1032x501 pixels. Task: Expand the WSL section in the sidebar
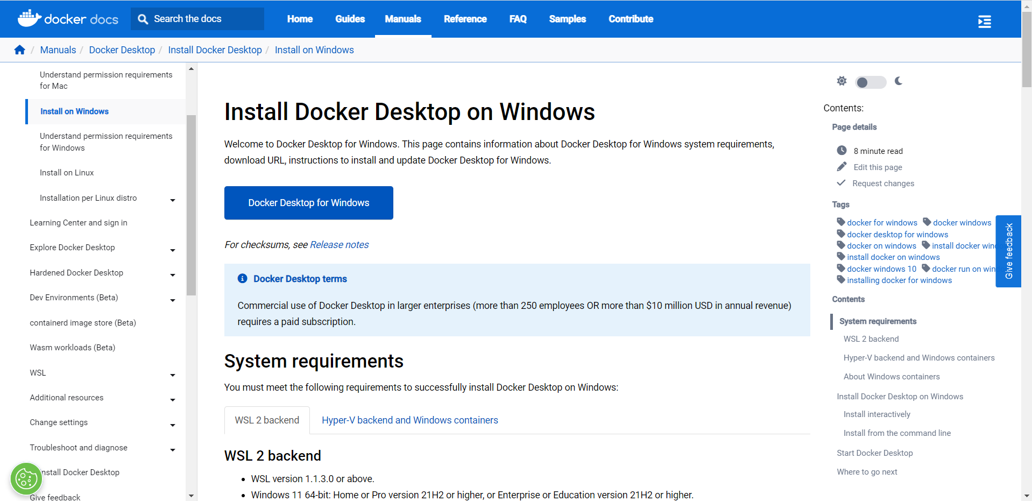click(x=172, y=375)
